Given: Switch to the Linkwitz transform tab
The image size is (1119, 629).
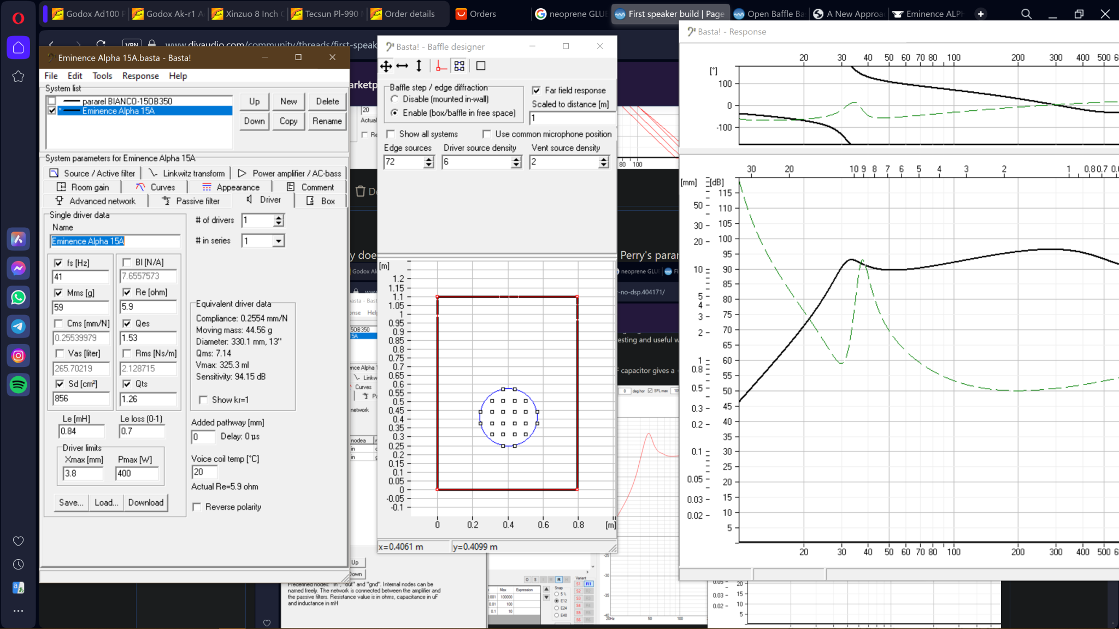Looking at the screenshot, I should click(187, 173).
